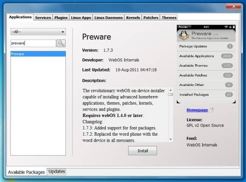Image resolution: width=246 pixels, height=182 pixels.
Task: Click the developer name WebOS Internals
Action: pos(124,60)
